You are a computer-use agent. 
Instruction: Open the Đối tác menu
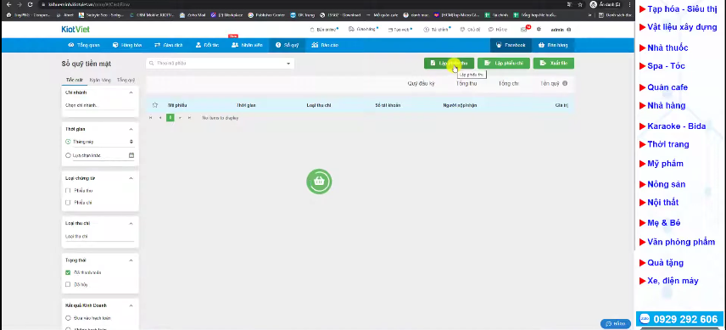pyautogui.click(x=207, y=45)
